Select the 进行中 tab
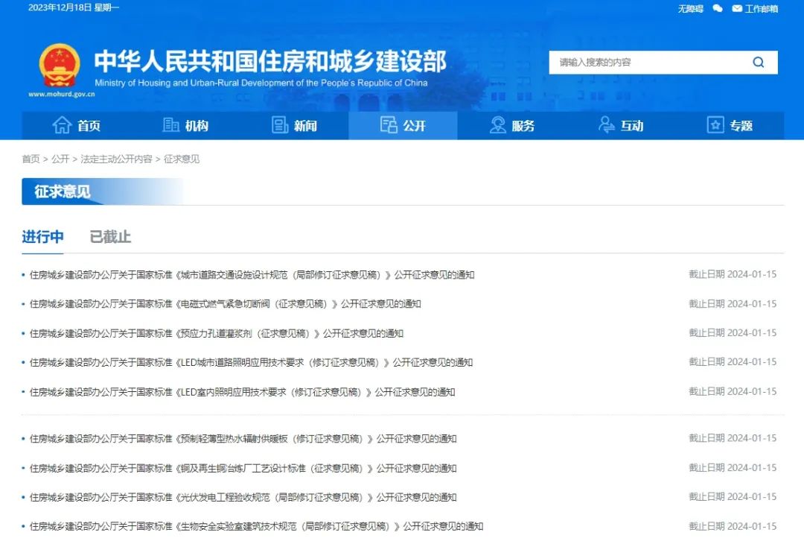Image resolution: width=804 pixels, height=541 pixels. pyautogui.click(x=42, y=237)
